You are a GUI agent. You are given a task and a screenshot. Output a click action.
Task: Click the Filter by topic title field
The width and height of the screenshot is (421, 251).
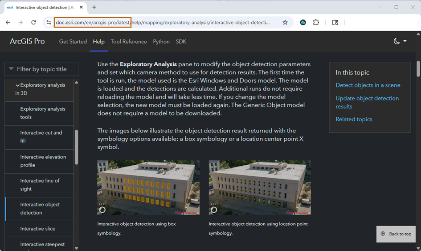click(42, 69)
